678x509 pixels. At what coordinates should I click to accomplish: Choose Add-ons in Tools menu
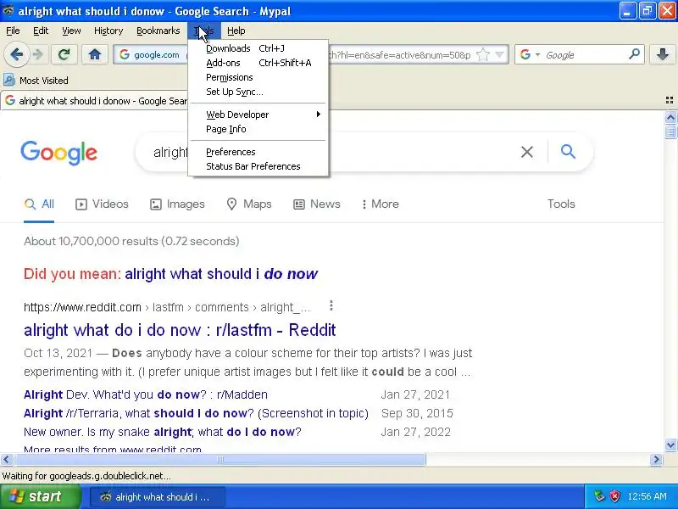(x=258, y=63)
